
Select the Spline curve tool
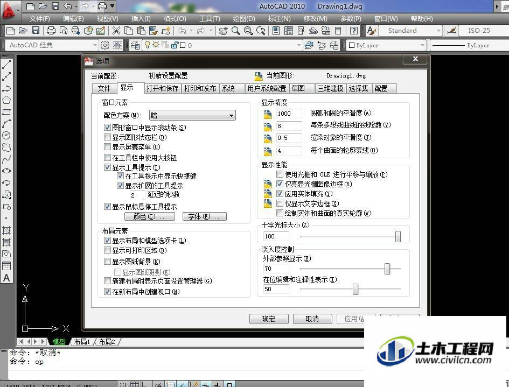click(6, 159)
